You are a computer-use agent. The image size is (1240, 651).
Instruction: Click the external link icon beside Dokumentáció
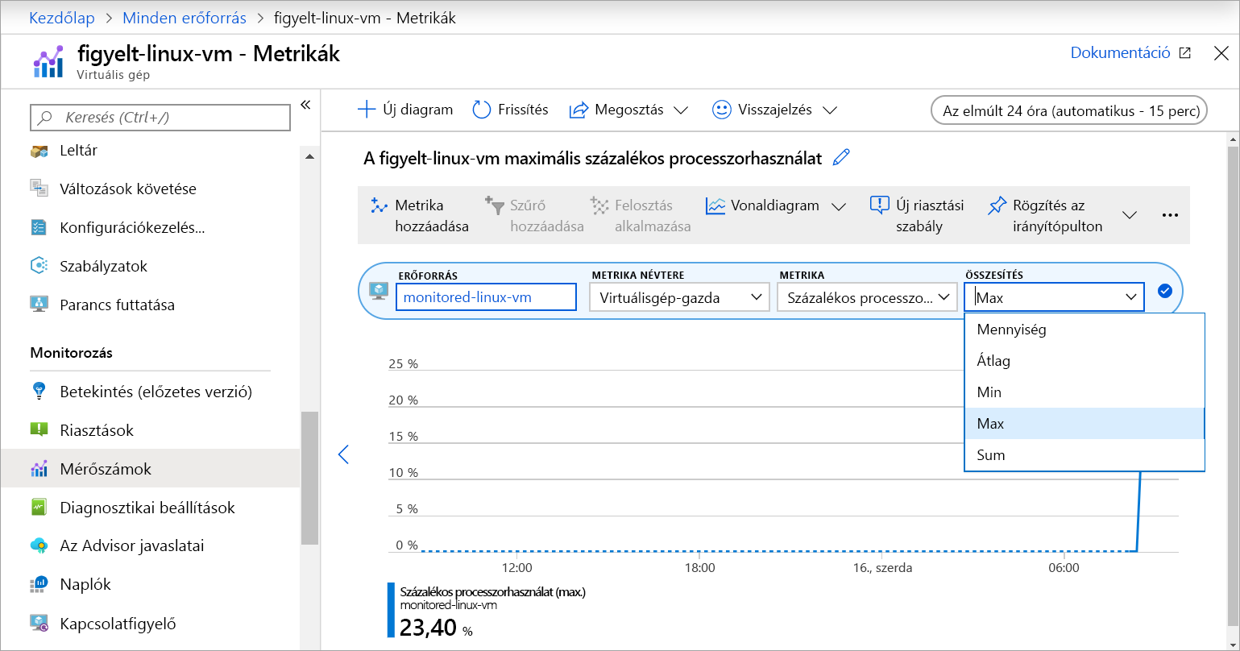pyautogui.click(x=1184, y=53)
